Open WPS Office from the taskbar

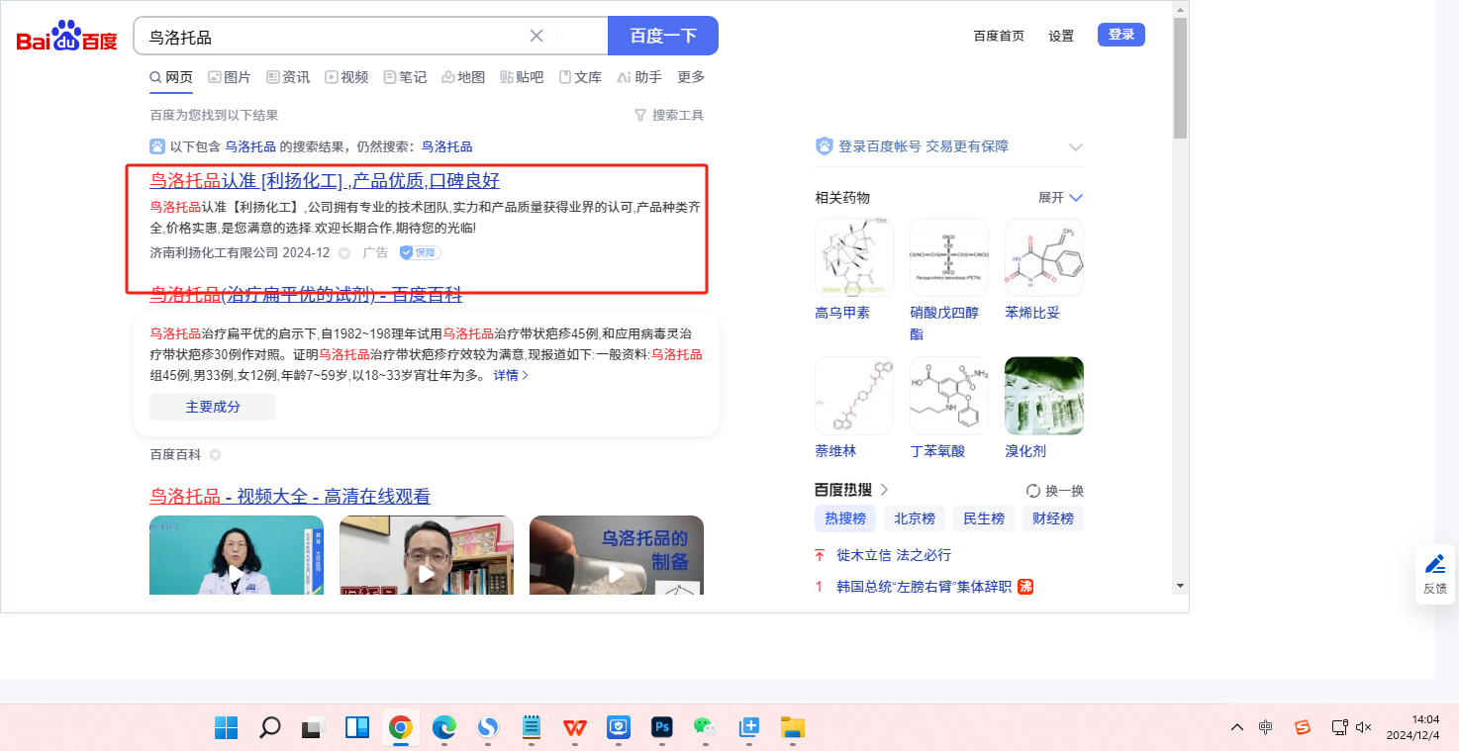[x=575, y=727]
